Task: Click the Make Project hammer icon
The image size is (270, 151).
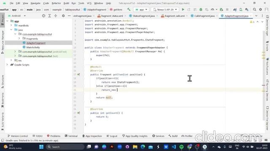Action: click(x=129, y=10)
